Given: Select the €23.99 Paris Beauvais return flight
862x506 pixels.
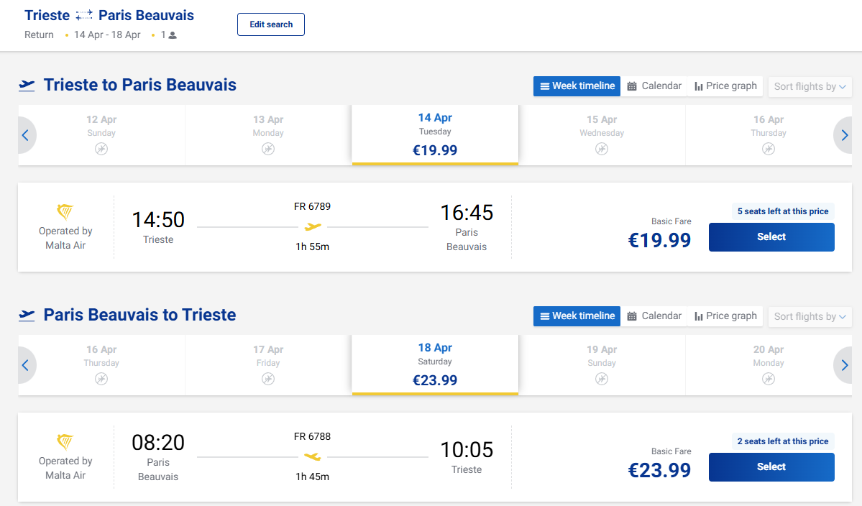Looking at the screenshot, I should click(x=771, y=467).
